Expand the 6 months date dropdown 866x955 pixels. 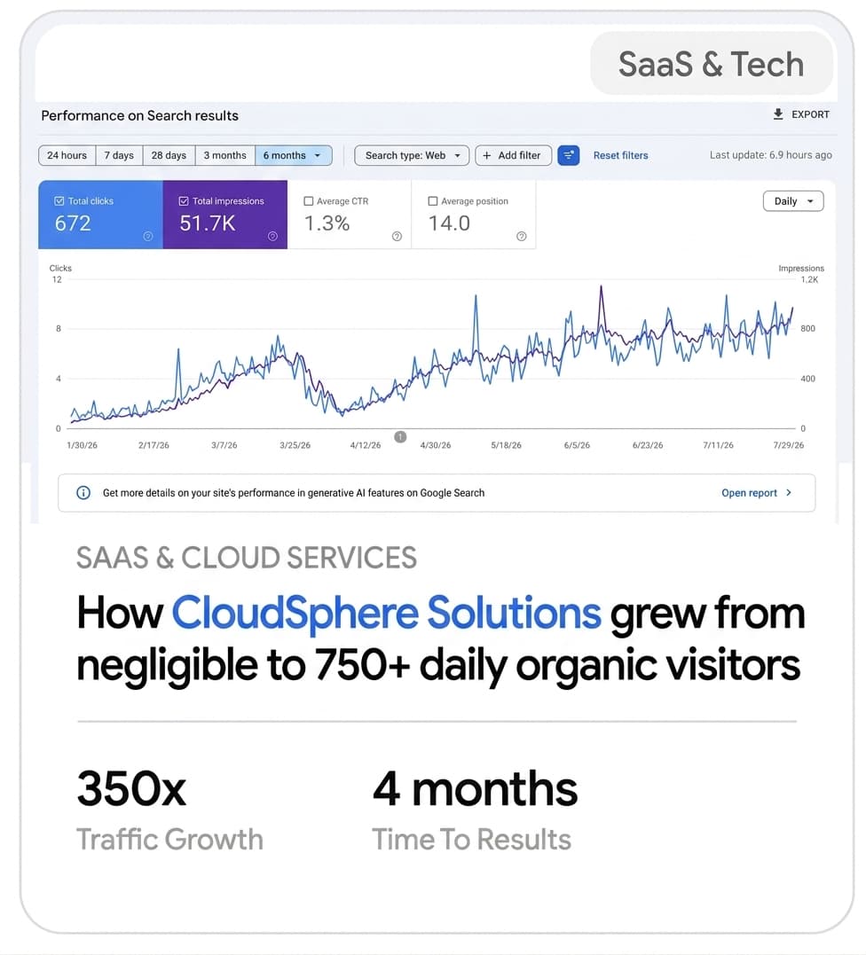point(293,155)
